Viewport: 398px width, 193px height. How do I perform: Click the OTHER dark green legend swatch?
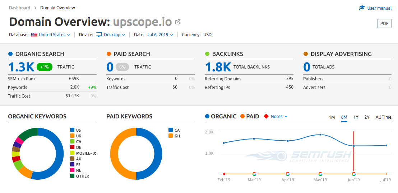(x=72, y=176)
